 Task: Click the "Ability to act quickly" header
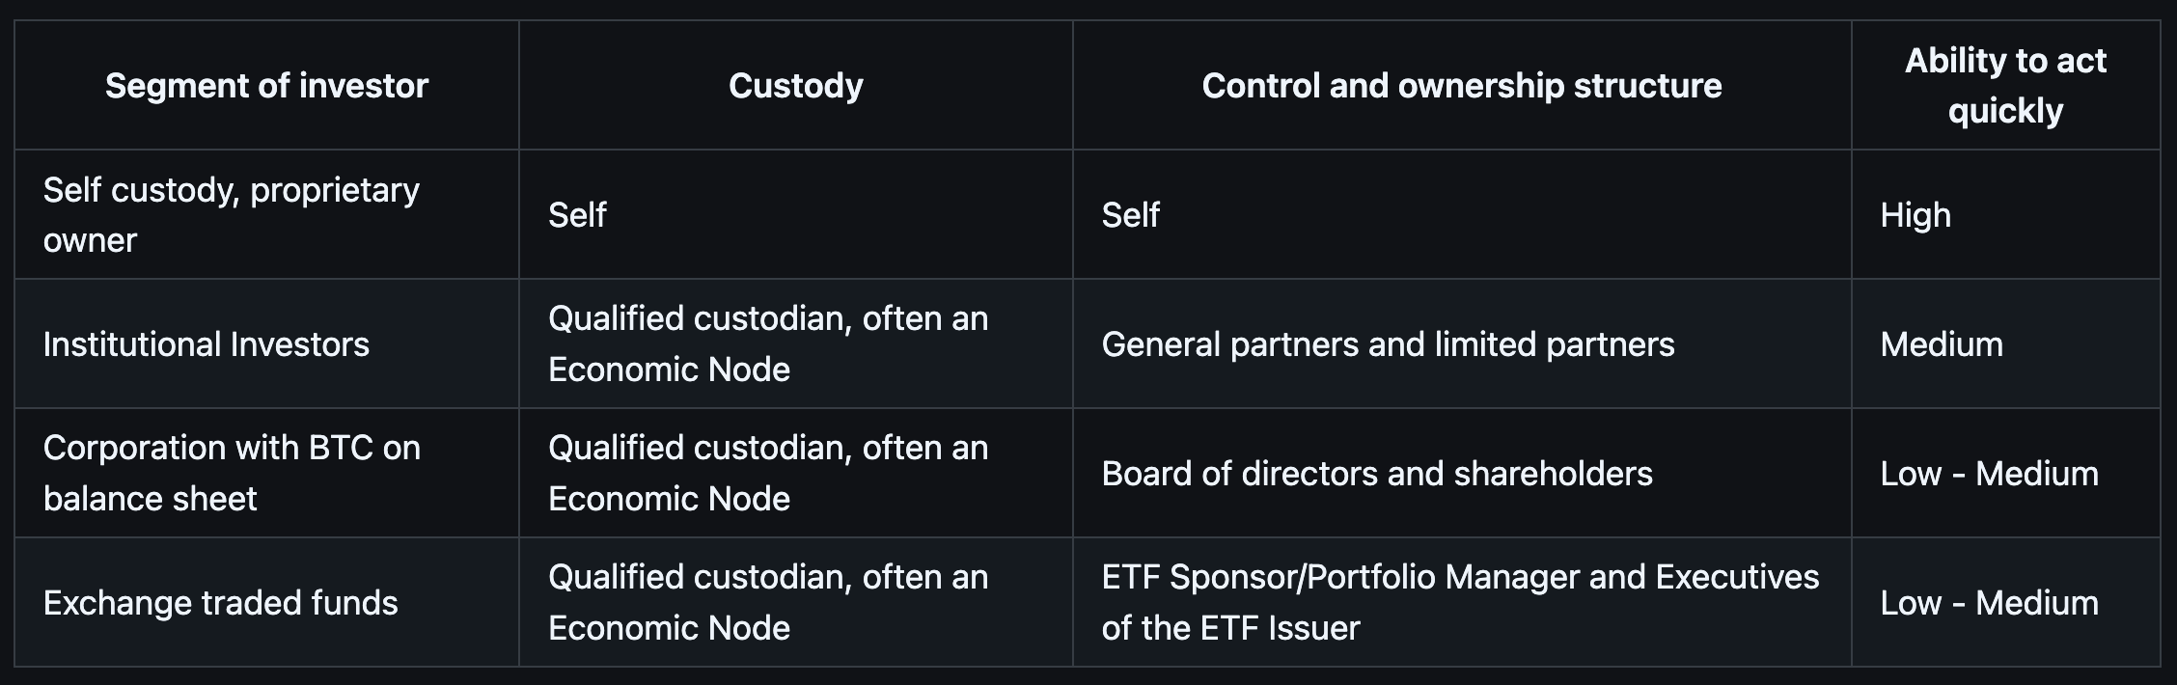click(2004, 86)
